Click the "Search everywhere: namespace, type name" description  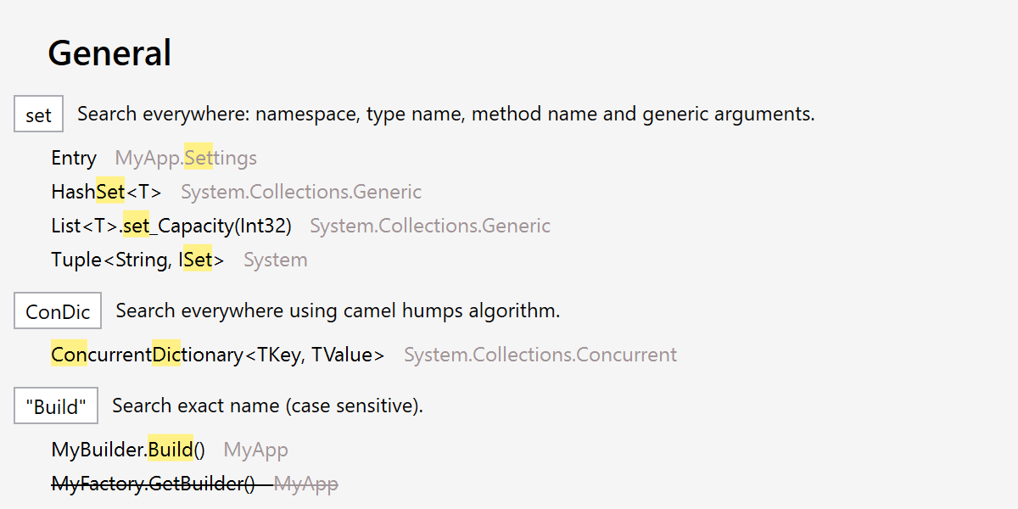coord(445,114)
